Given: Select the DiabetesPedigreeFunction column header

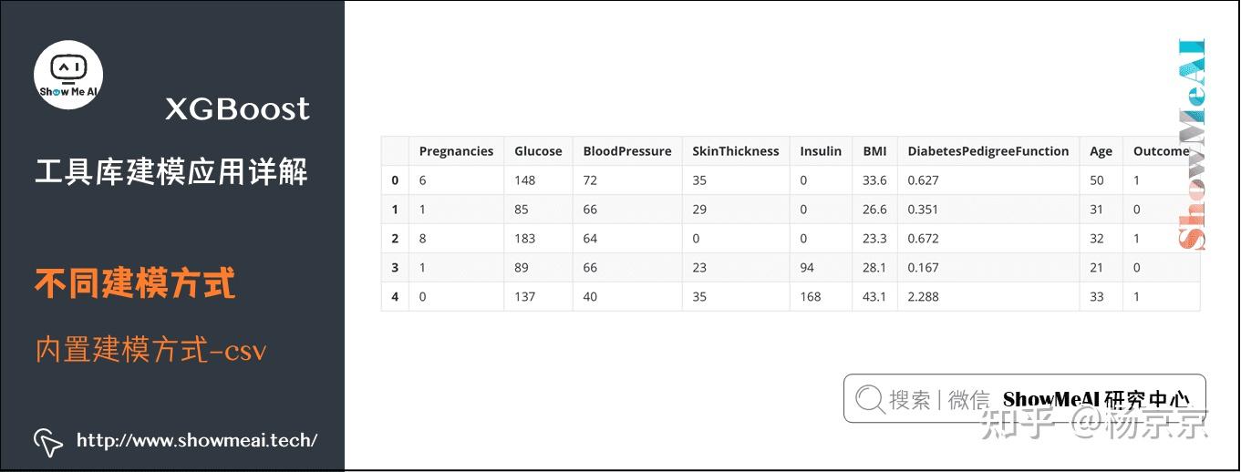Looking at the screenshot, I should [988, 151].
